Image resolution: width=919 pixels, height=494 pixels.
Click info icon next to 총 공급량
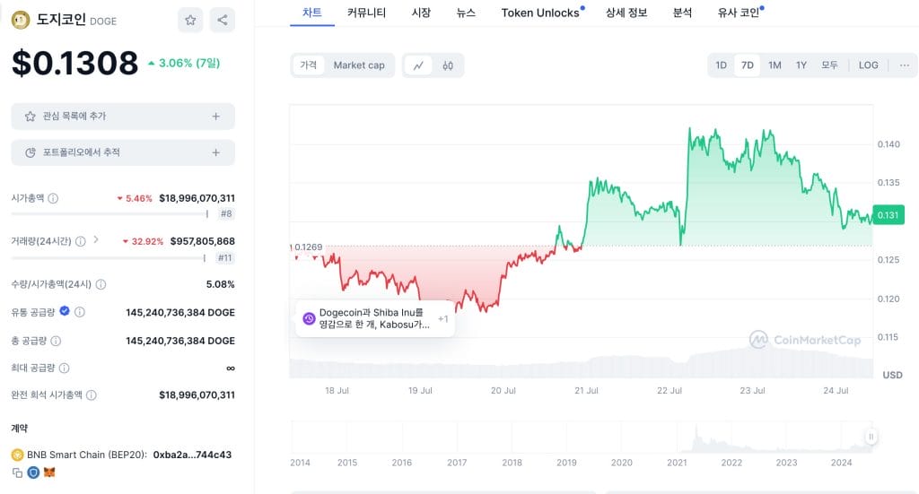tap(56, 341)
